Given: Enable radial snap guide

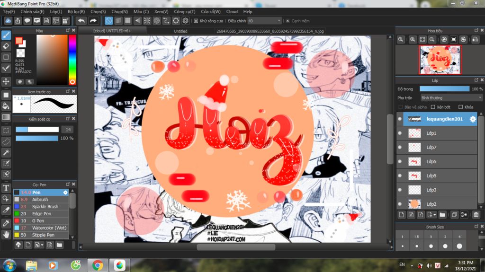Looking at the screenshot, I should pyautogui.click(x=147, y=21).
